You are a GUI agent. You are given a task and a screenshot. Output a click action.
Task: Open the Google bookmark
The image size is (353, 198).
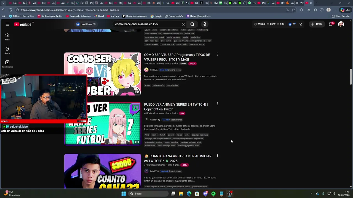(x=156, y=16)
